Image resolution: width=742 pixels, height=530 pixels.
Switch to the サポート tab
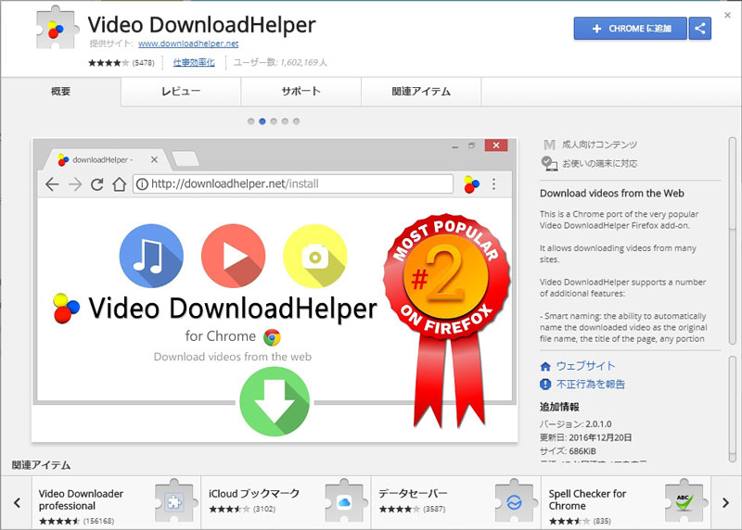(301, 91)
